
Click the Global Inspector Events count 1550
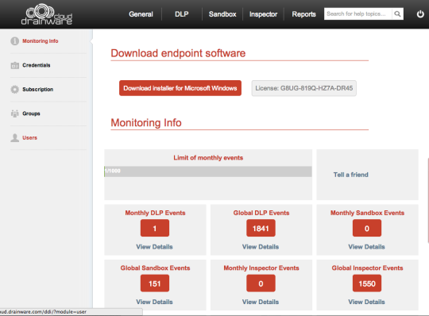tap(367, 283)
